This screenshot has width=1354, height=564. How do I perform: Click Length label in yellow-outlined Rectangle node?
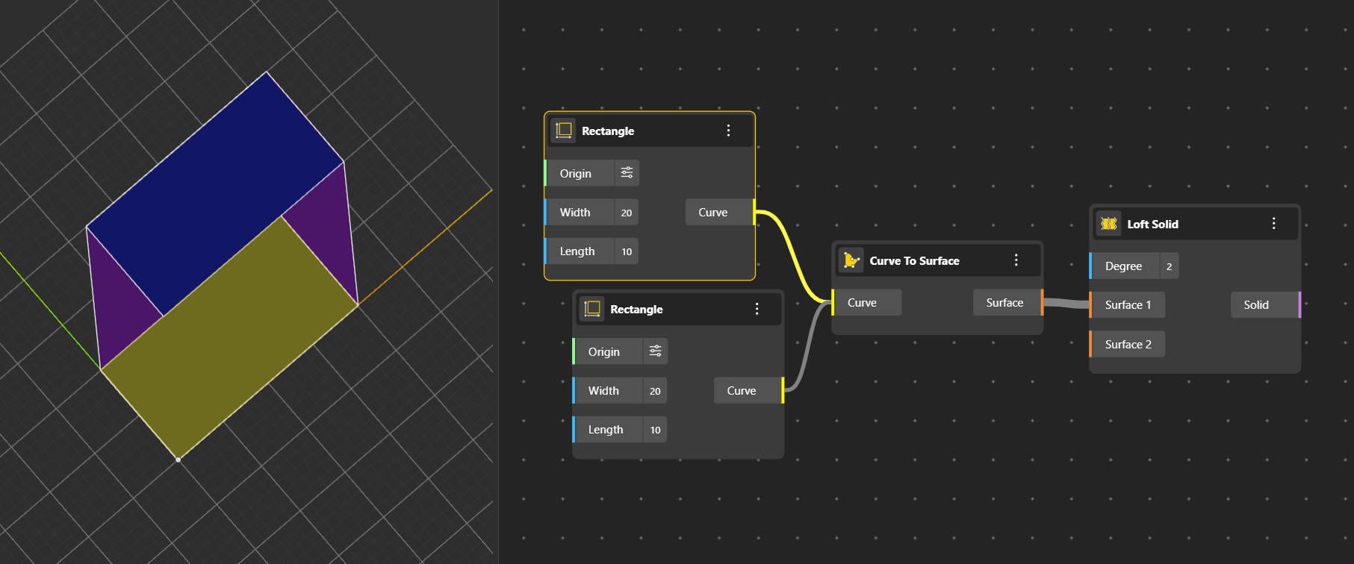577,252
